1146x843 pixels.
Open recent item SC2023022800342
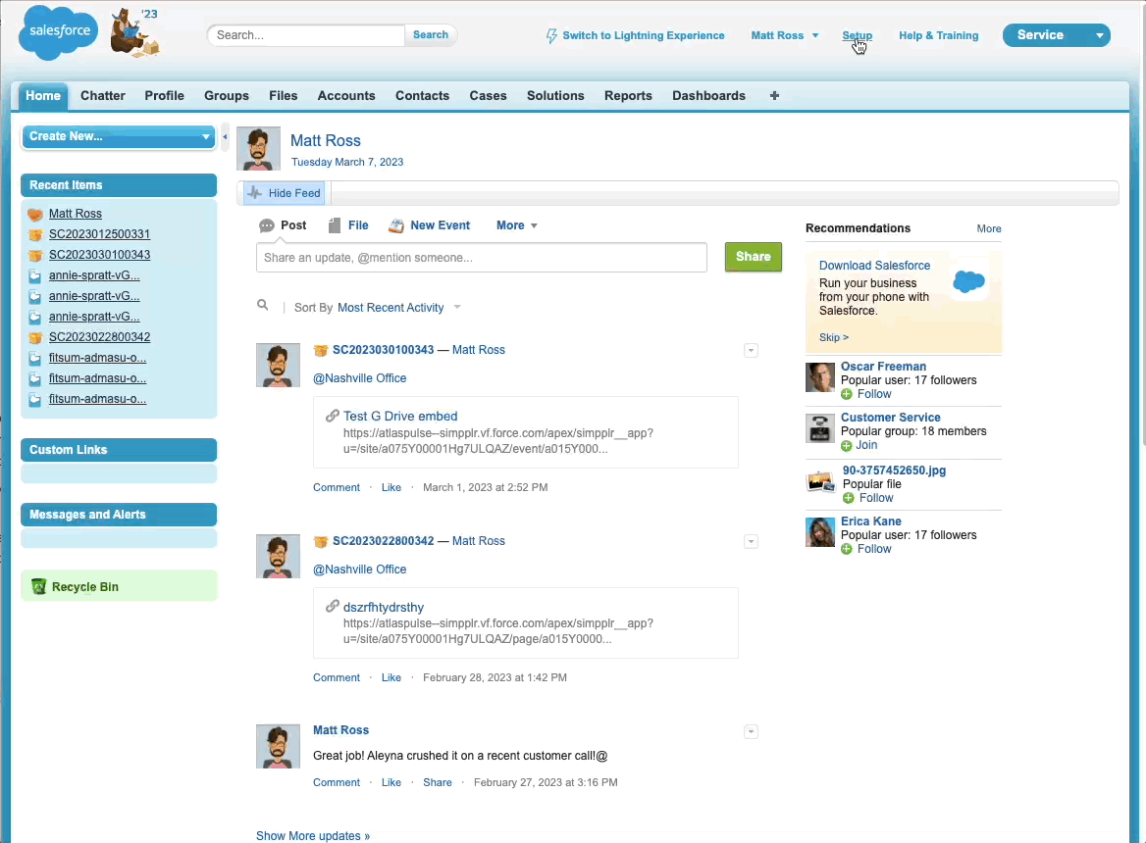[99, 337]
